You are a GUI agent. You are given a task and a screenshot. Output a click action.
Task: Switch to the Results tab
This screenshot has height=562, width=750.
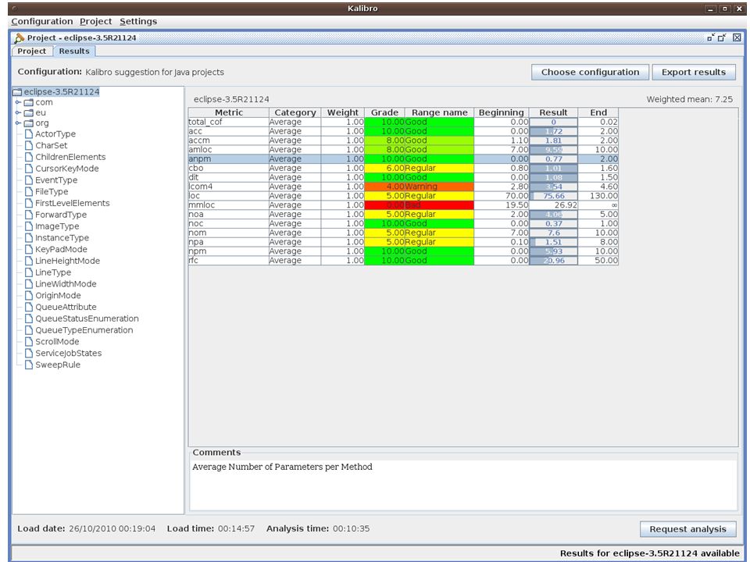pos(74,52)
